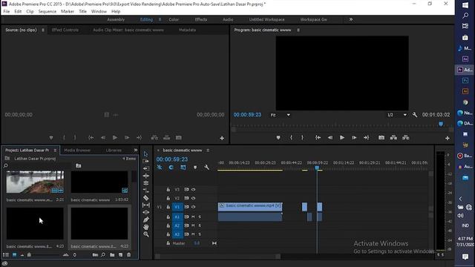Open Program monitor panel menu
Image resolution: width=475 pixels, height=267 pixels.
pyautogui.click(x=298, y=30)
